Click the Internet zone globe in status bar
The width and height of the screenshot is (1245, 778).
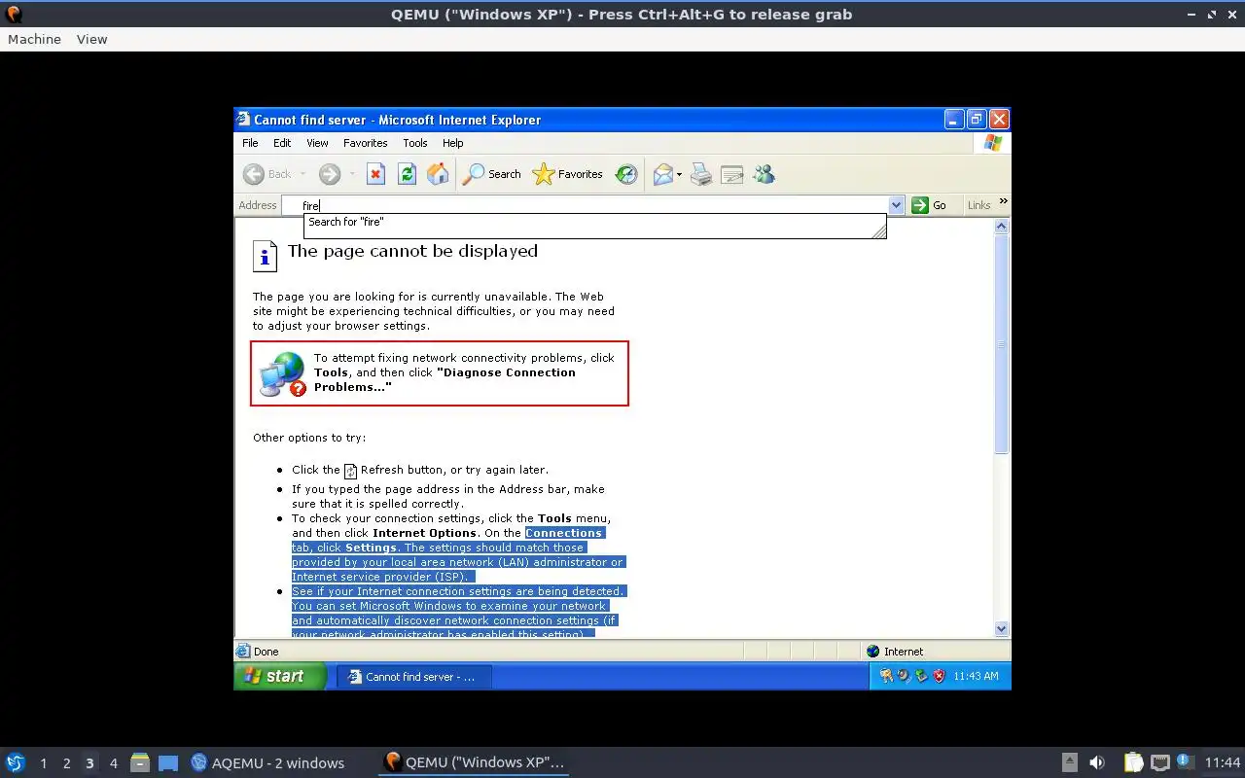click(x=873, y=652)
